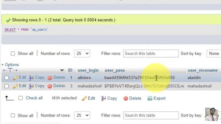Click ID cell value 3
221x124 pixels.
71,86
